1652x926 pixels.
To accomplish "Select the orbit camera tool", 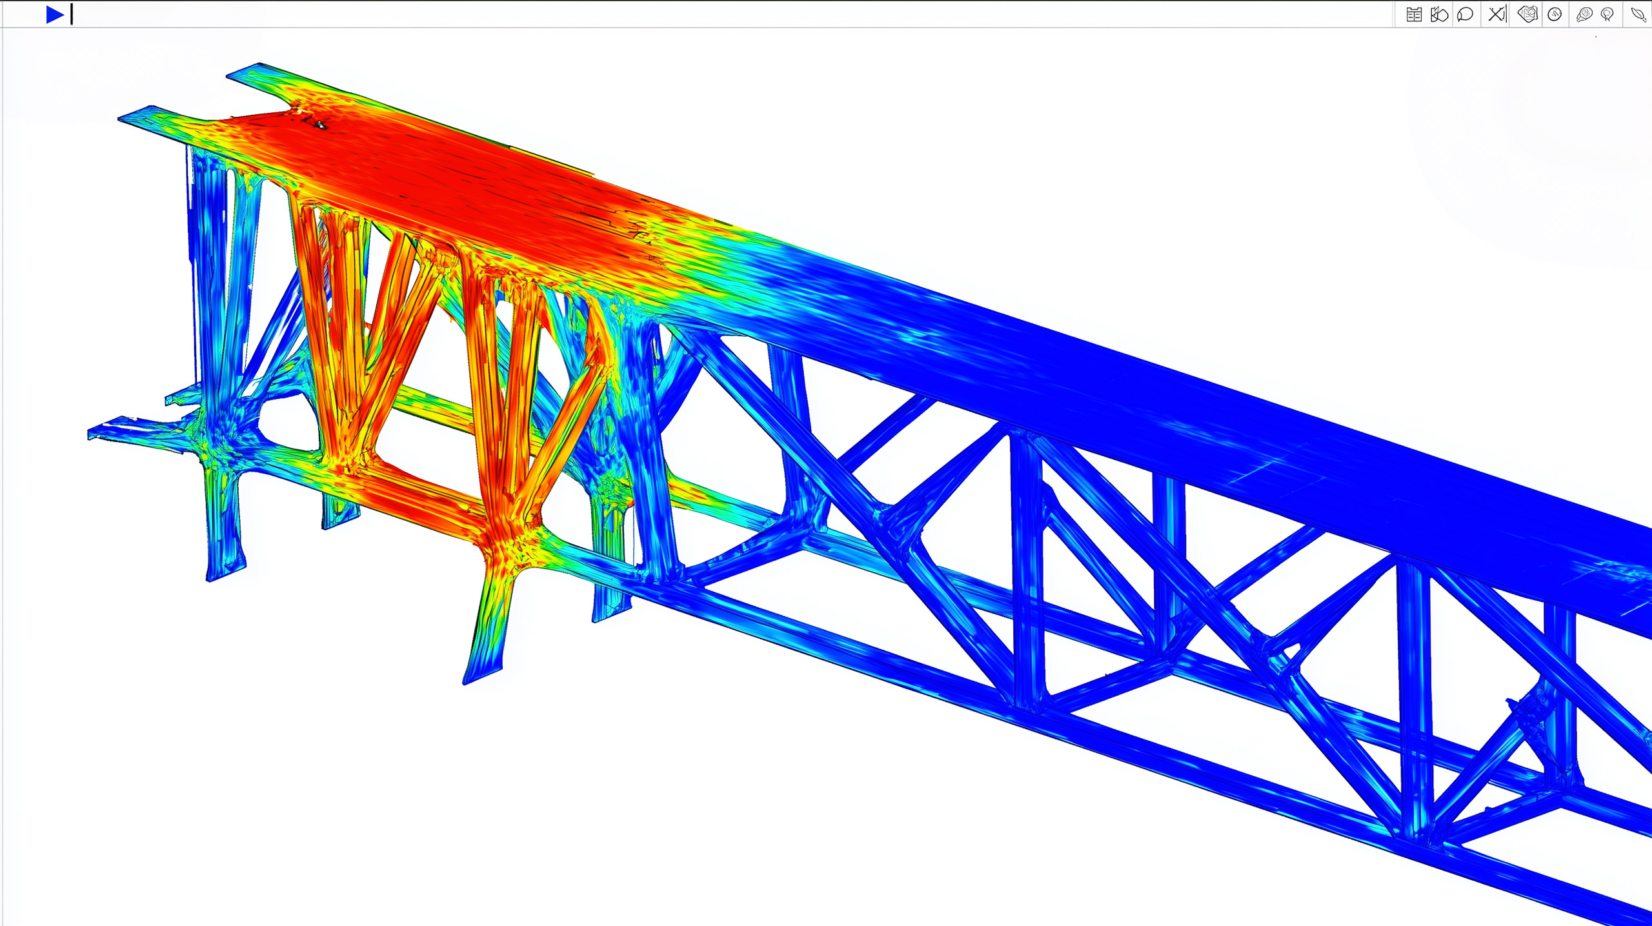I will 1607,14.
